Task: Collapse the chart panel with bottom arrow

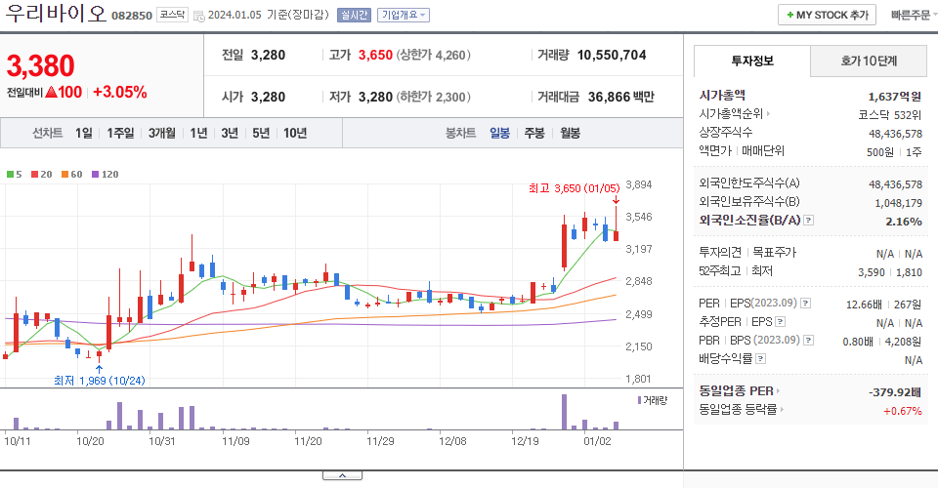Action: (x=342, y=475)
